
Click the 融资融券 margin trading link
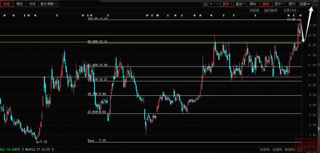pyautogui.click(x=271, y=10)
